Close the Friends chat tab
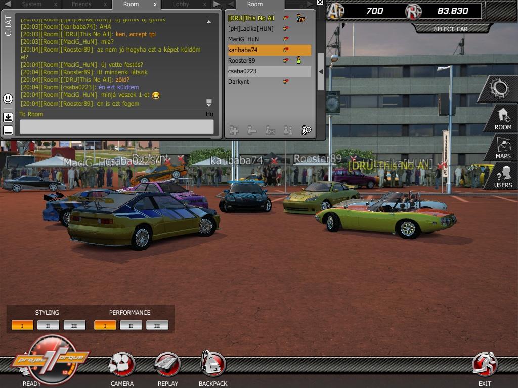 pos(105,4)
